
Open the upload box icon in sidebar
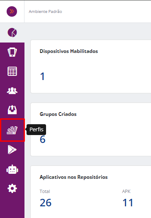pos(12,110)
